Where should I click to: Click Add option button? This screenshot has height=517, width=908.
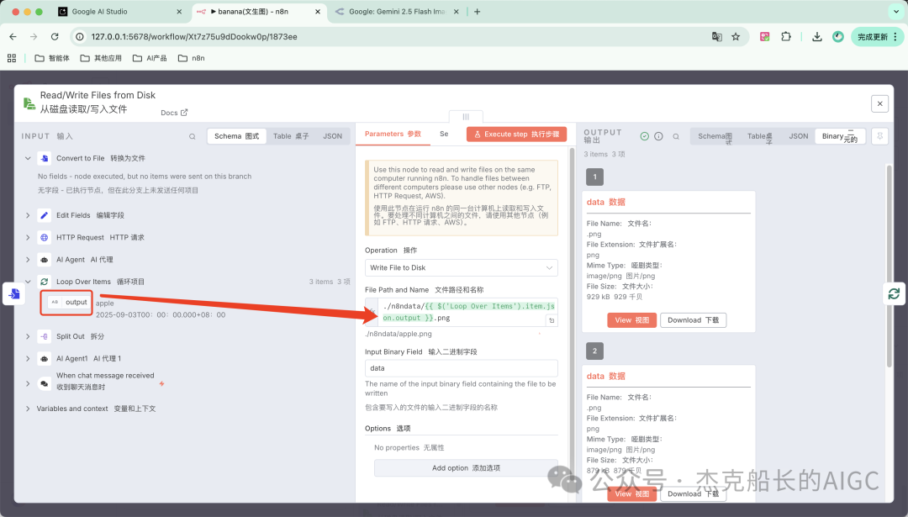click(x=466, y=467)
